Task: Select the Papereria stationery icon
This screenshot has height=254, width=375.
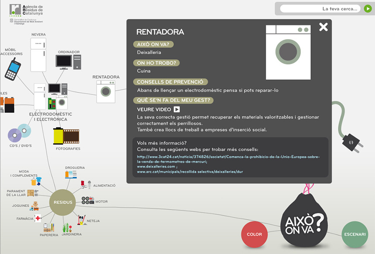Action: tap(49, 228)
